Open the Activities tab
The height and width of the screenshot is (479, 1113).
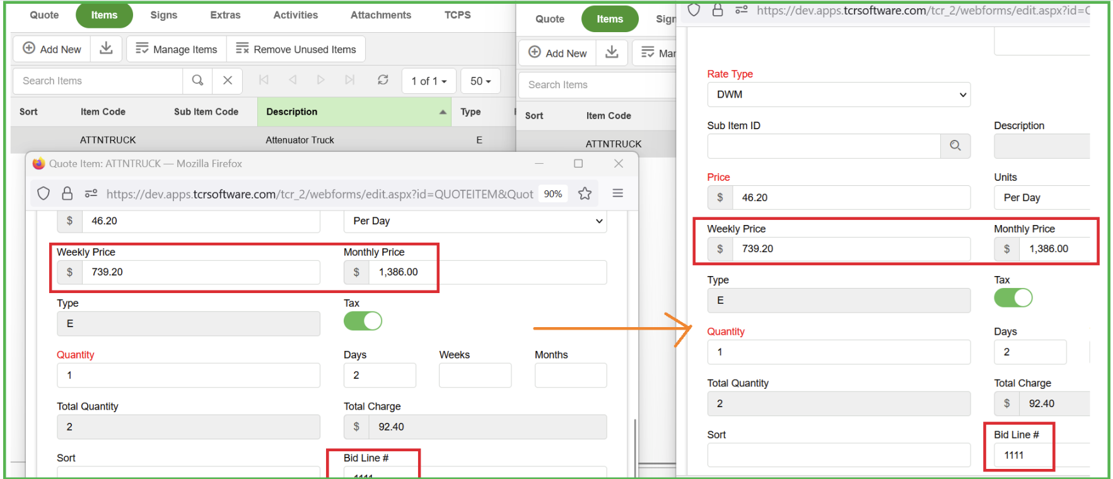click(x=295, y=15)
